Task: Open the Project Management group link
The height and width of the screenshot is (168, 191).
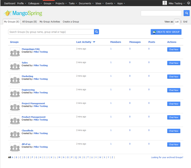Action: [x=33, y=103]
